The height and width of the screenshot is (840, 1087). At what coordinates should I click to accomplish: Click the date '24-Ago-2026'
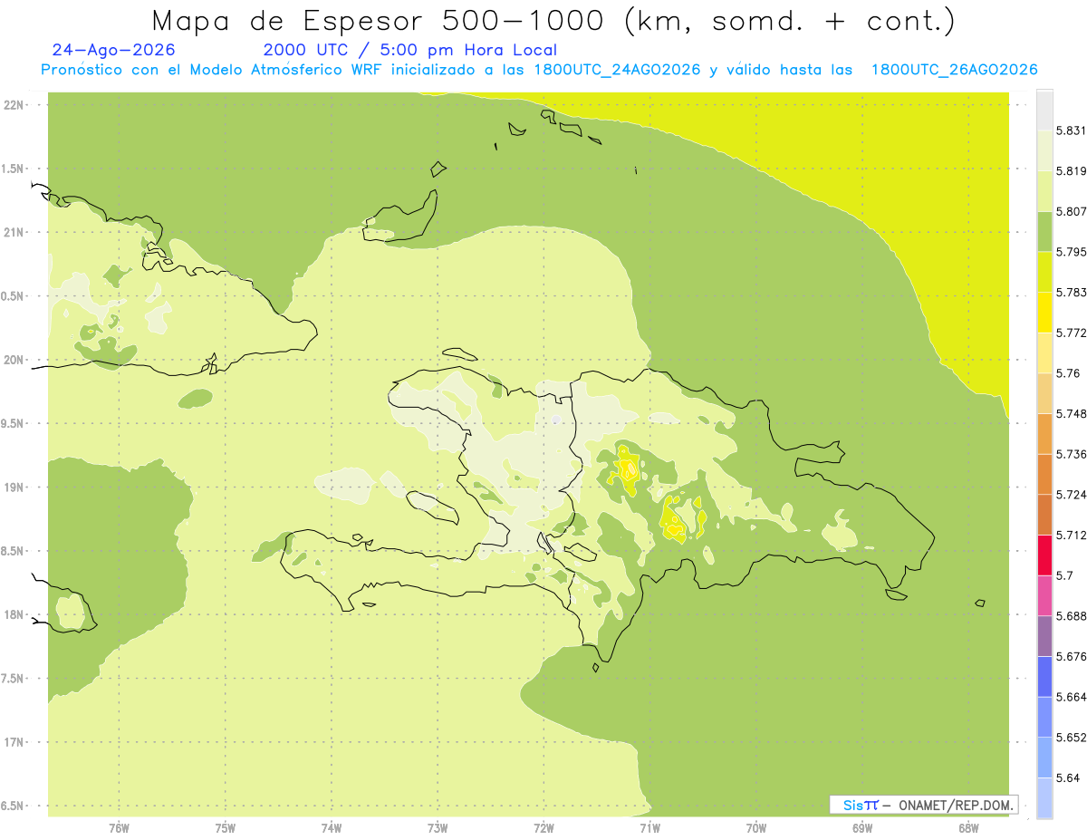click(x=113, y=50)
